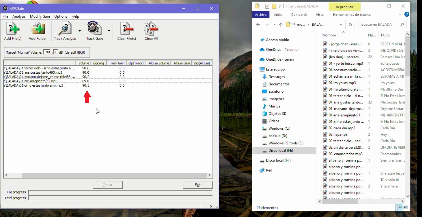
Task: Click the list's scroll right arrow in MP3Gain
Action: 210,175
